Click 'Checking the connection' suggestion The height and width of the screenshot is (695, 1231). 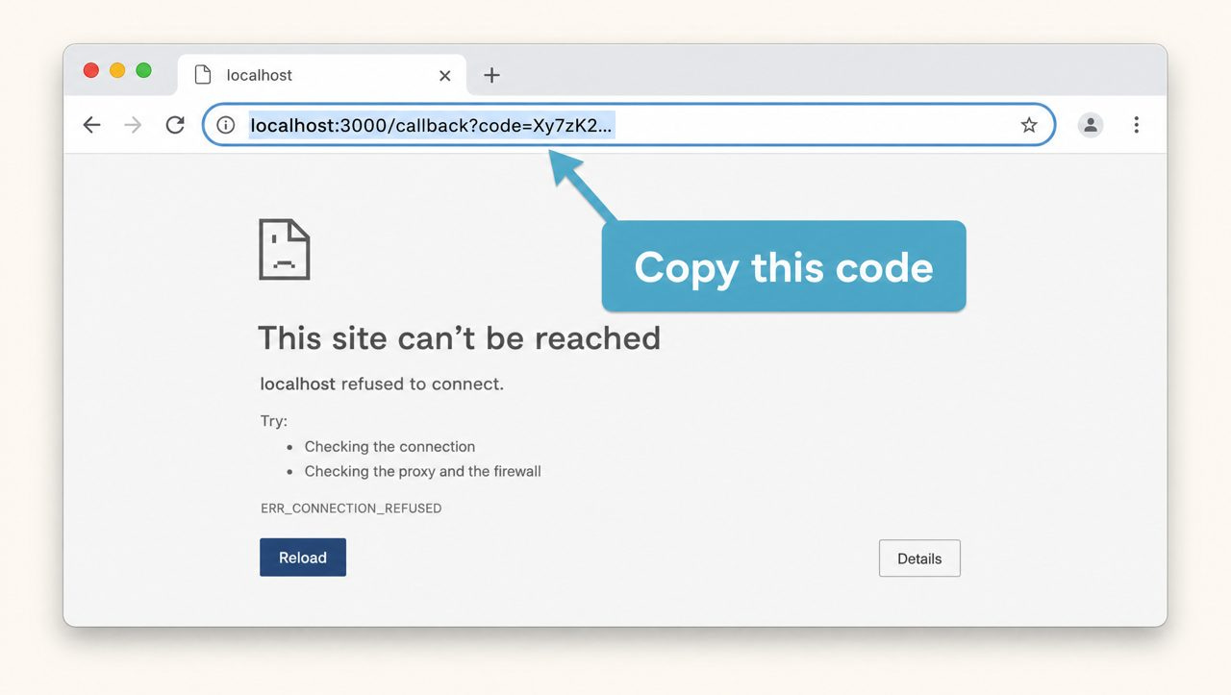pos(389,447)
